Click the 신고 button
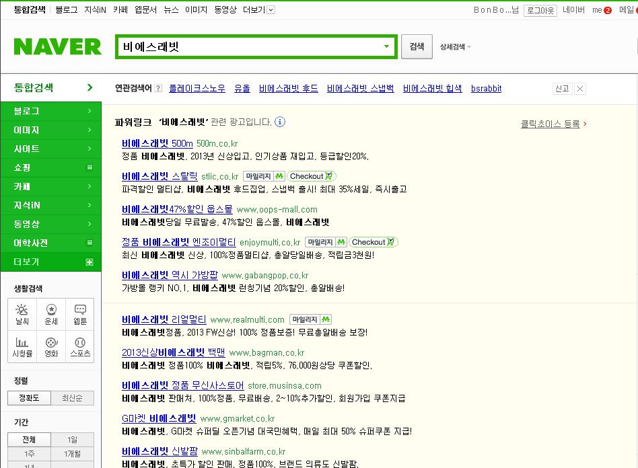This screenshot has height=468, width=638. 563,89
